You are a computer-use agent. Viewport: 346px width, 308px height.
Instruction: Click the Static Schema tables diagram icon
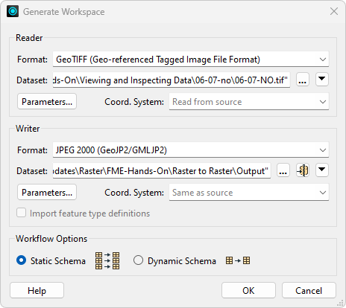107,260
